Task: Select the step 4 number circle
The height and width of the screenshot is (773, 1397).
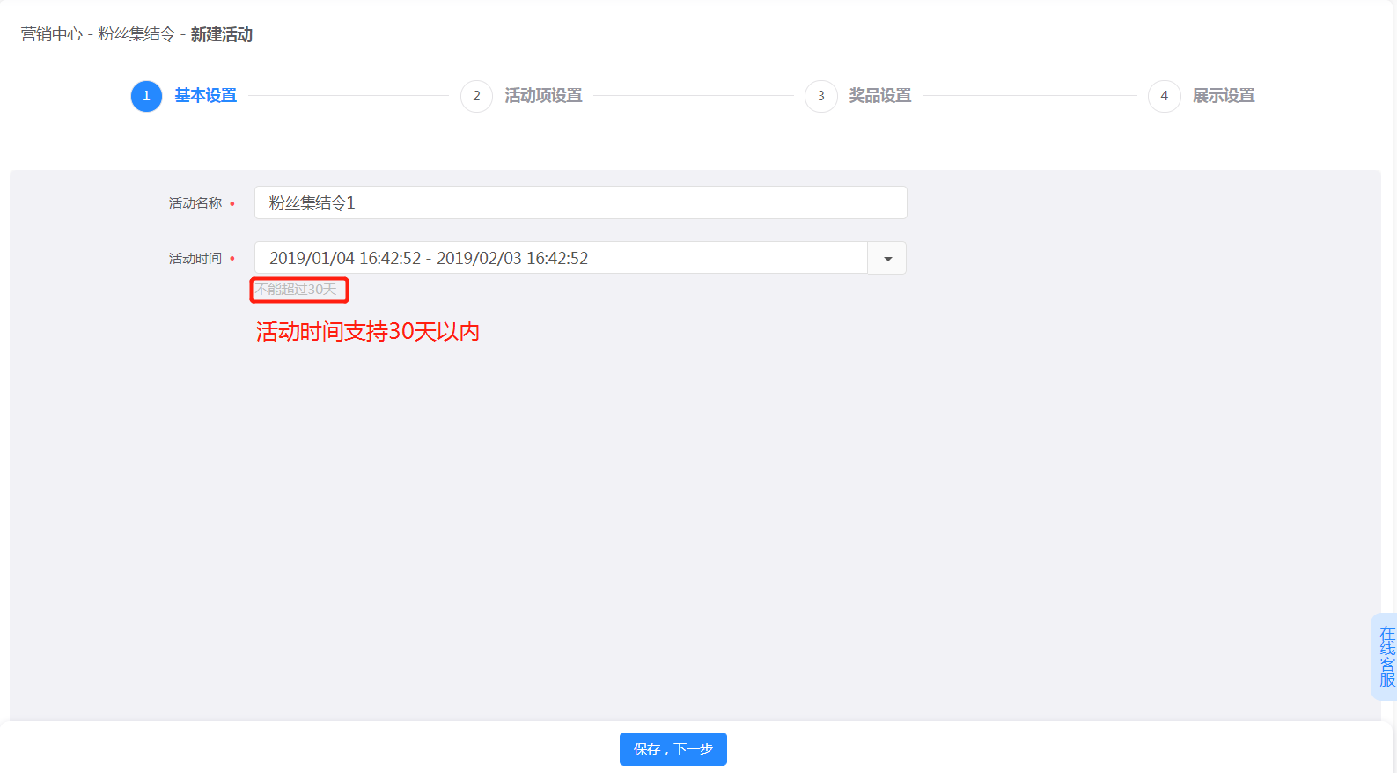Action: pos(1164,96)
